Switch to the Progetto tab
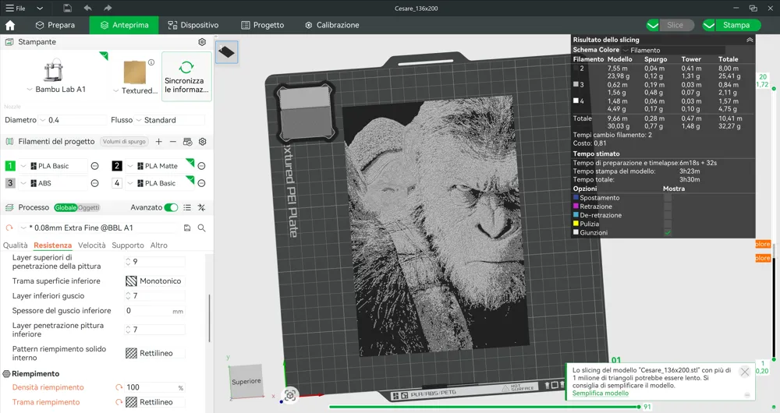 (x=262, y=25)
